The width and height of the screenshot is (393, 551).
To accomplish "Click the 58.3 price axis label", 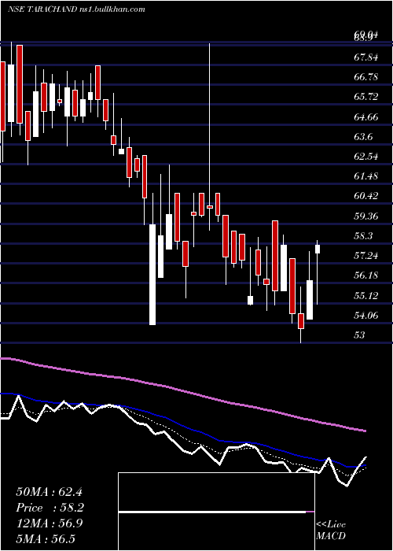I will (363, 236).
